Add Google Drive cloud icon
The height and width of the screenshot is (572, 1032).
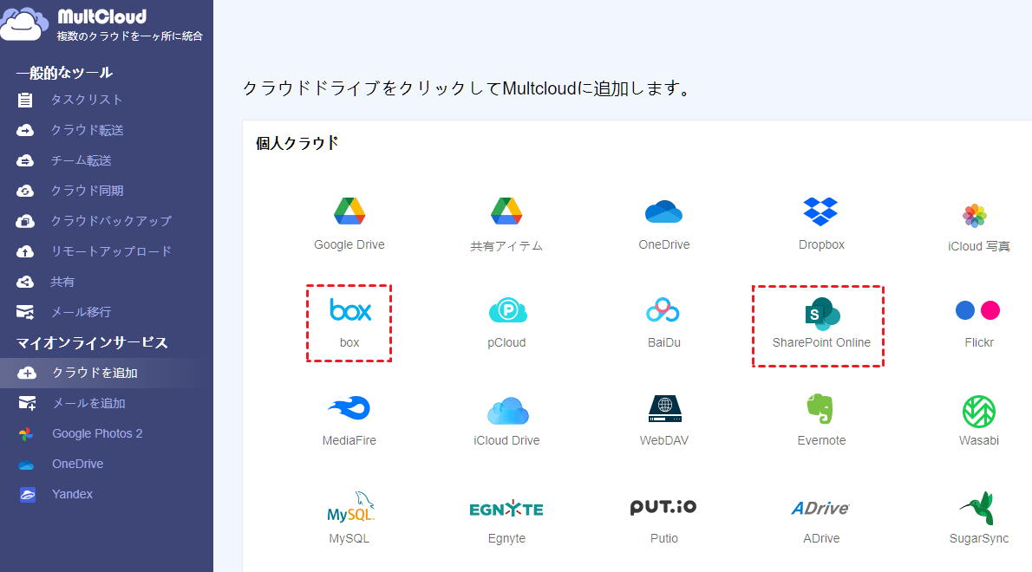(349, 211)
